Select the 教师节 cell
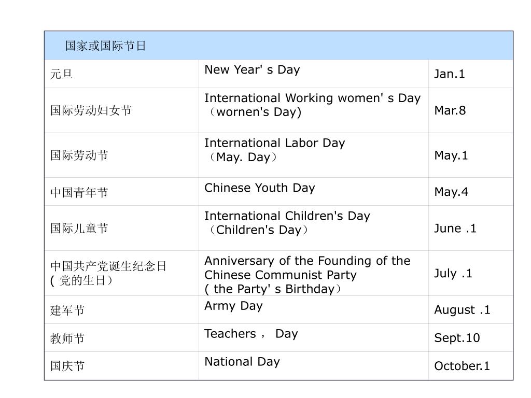The height and width of the screenshot is (398, 531). coord(121,338)
